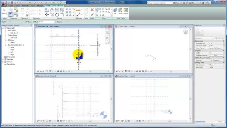Image resolution: width=227 pixels, height=128 pixels.
Task: Click the Spline draw tool
Action: pyautogui.click(x=109, y=12)
